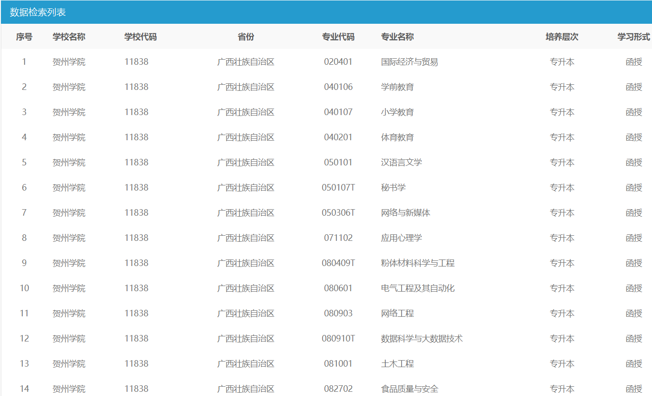Click 广西壮族自治区 in the 应用心理学 row
The height and width of the screenshot is (396, 652).
pyautogui.click(x=246, y=238)
